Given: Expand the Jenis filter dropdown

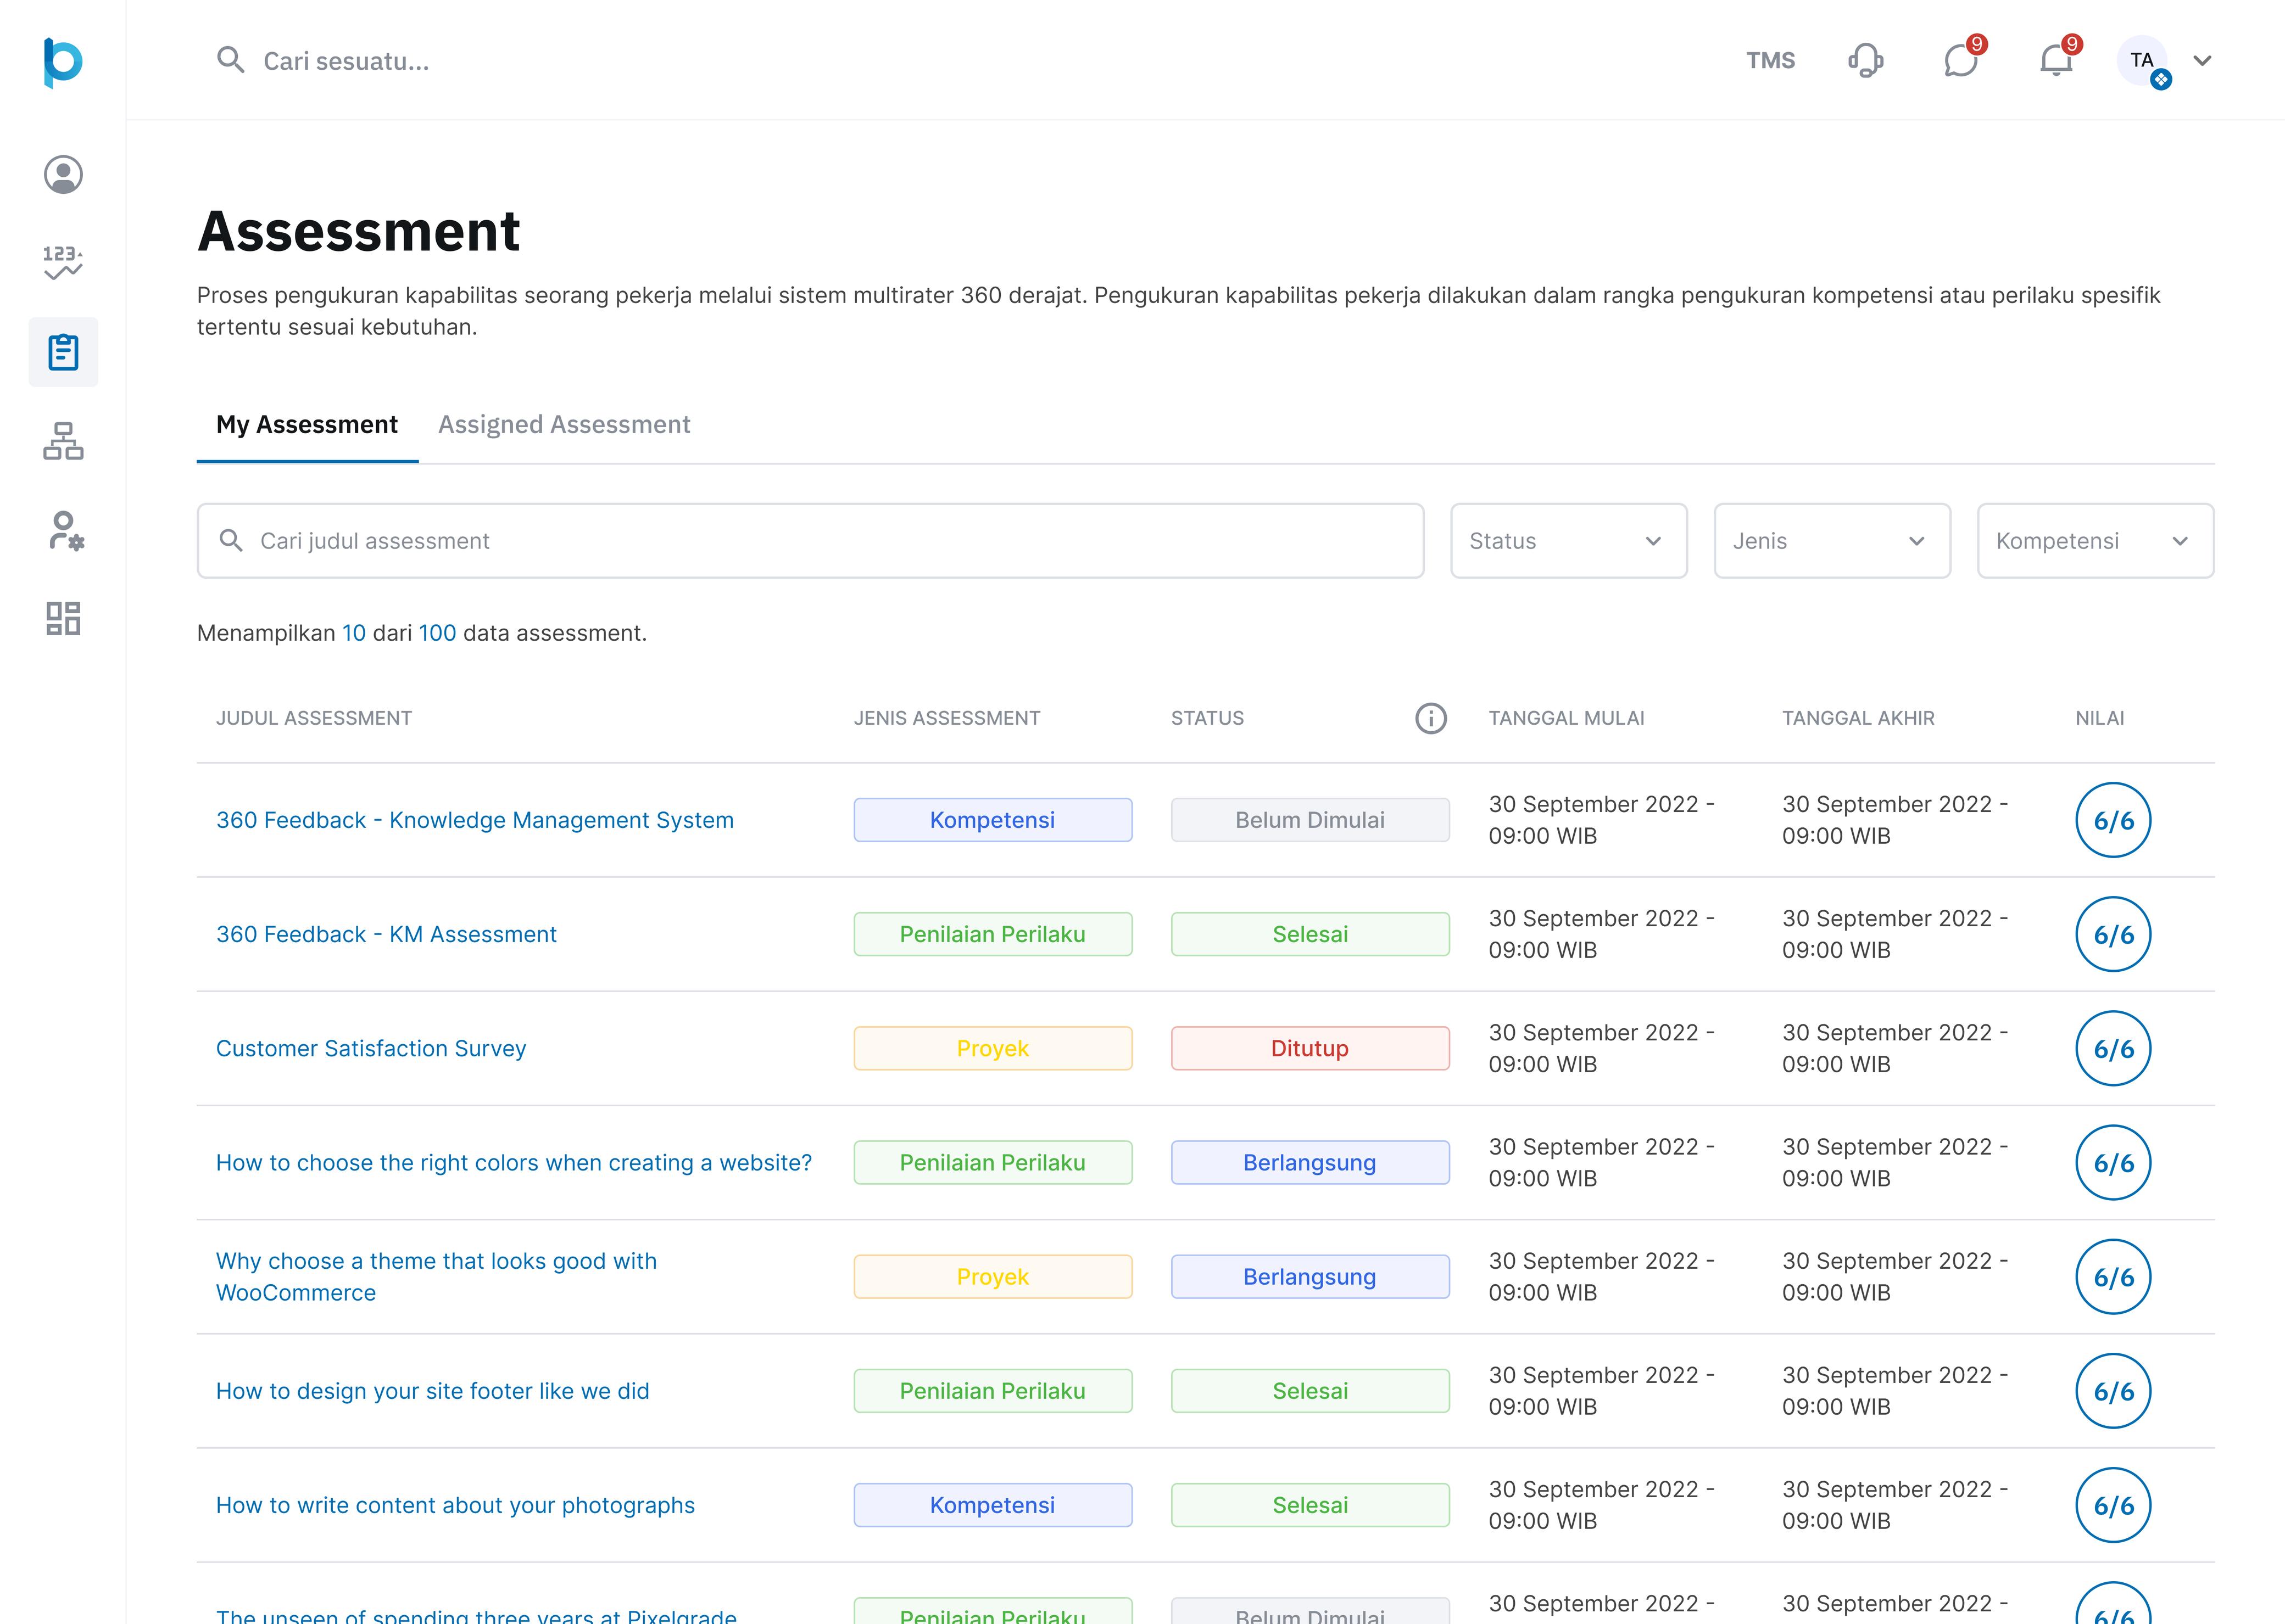Looking at the screenshot, I should [x=1831, y=541].
